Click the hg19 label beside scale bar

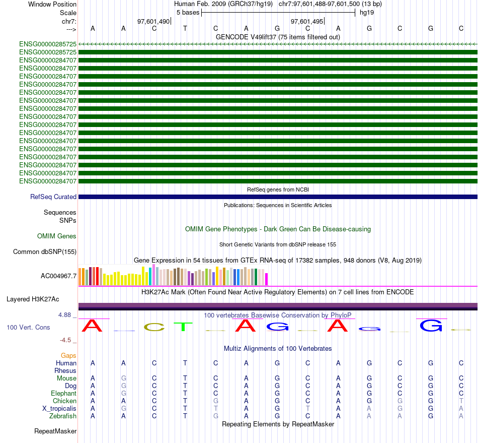[x=367, y=13]
